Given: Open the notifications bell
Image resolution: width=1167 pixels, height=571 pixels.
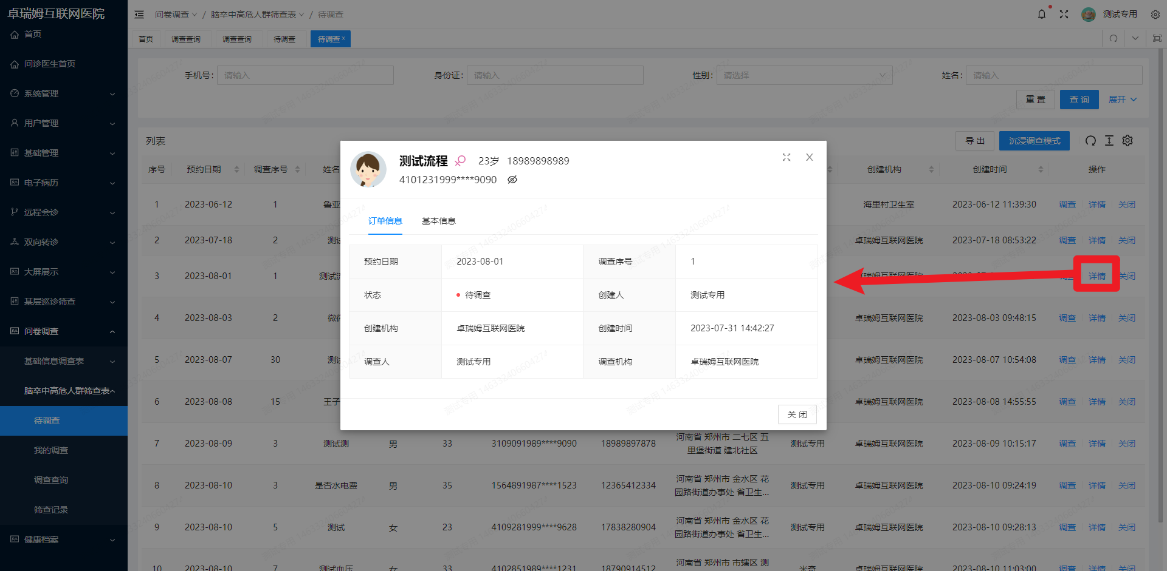Looking at the screenshot, I should [1042, 13].
